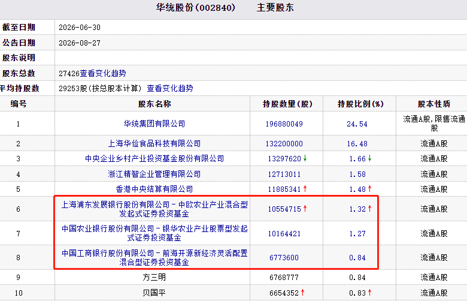The width and height of the screenshot is (467, 301).
Task: Open the 前海开源新经济灵活配置混合型证券投资基金 shareholder link
Action: (x=154, y=257)
